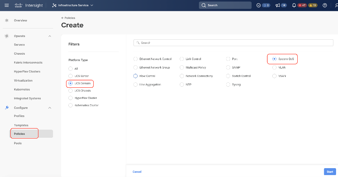This screenshot has height=177, width=338.
Task: Open Servers in the sidebar
Action: [20, 45]
